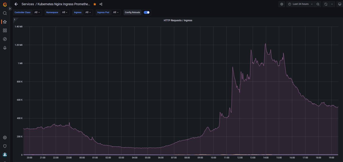The width and height of the screenshot is (343, 162).
Task: Open the Last 24 hours time picker
Action: [x=300, y=4]
